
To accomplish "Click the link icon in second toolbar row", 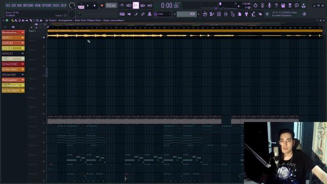I will click(143, 14).
